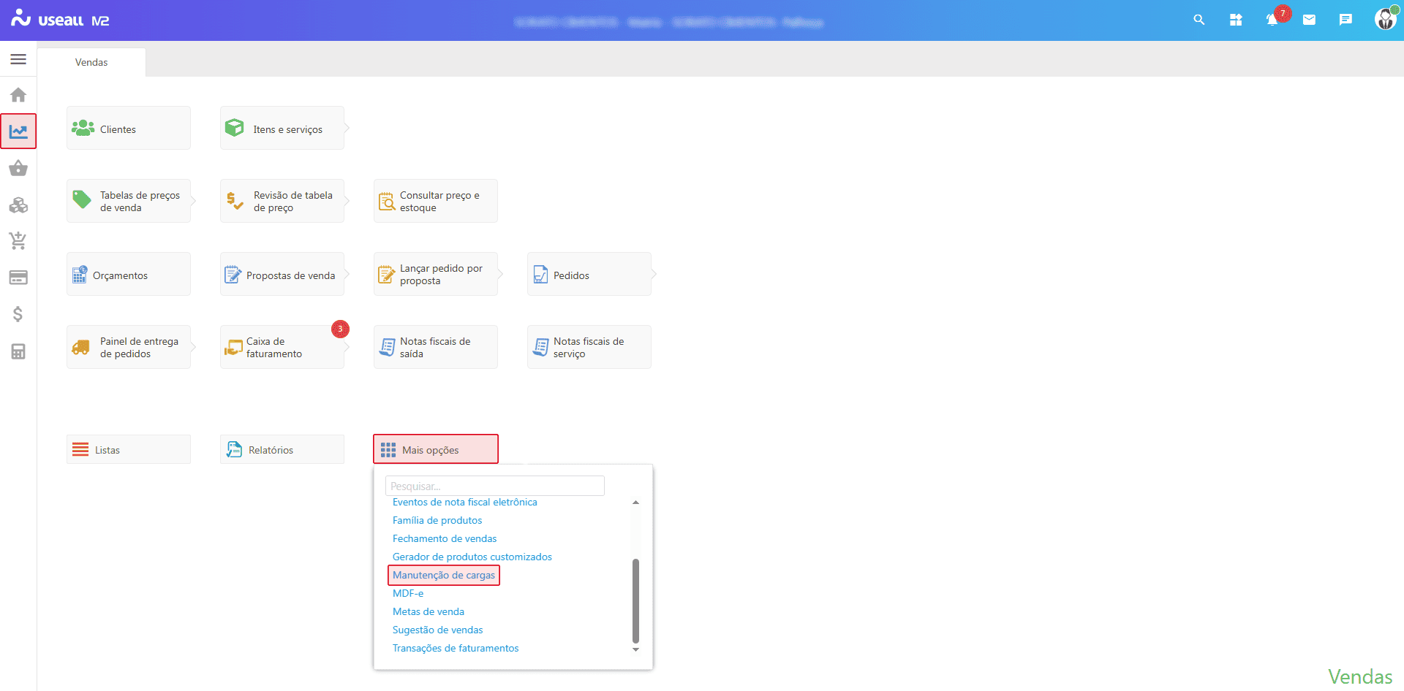The height and width of the screenshot is (691, 1404).
Task: Click the dollar sign financial sidebar icon
Action: [18, 314]
